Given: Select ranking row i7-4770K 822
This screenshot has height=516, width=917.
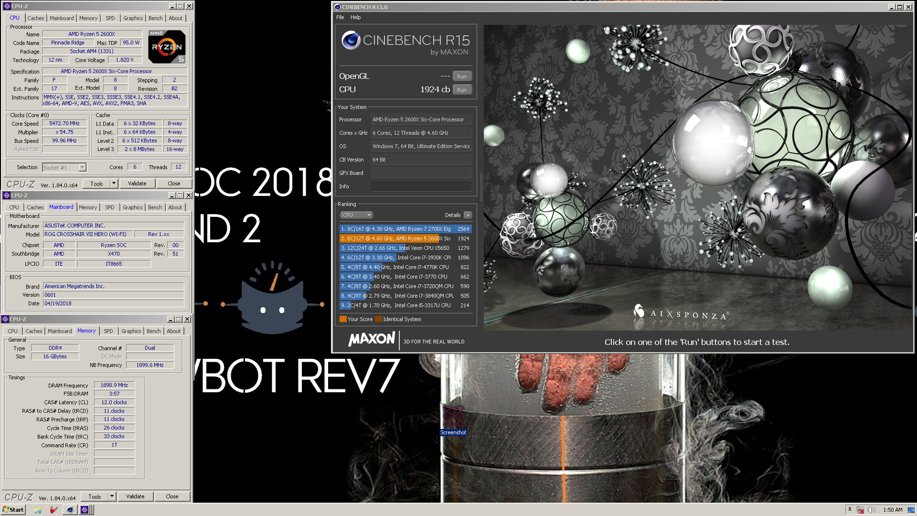Looking at the screenshot, I should click(405, 267).
